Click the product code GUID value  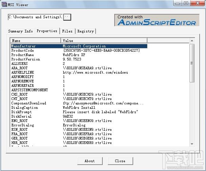point(101,50)
